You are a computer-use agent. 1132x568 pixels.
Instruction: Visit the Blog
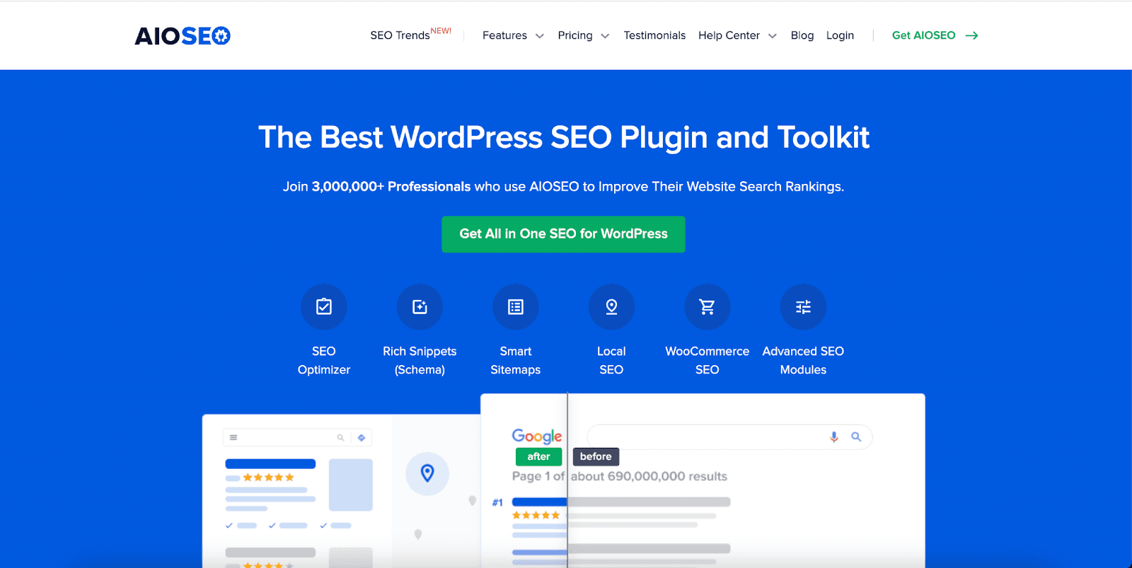802,35
